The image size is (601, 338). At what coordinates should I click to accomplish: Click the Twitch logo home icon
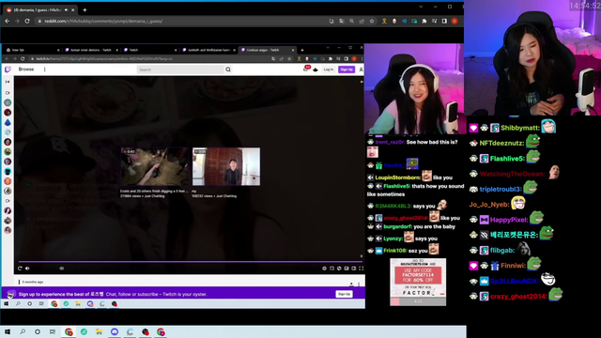point(8,69)
